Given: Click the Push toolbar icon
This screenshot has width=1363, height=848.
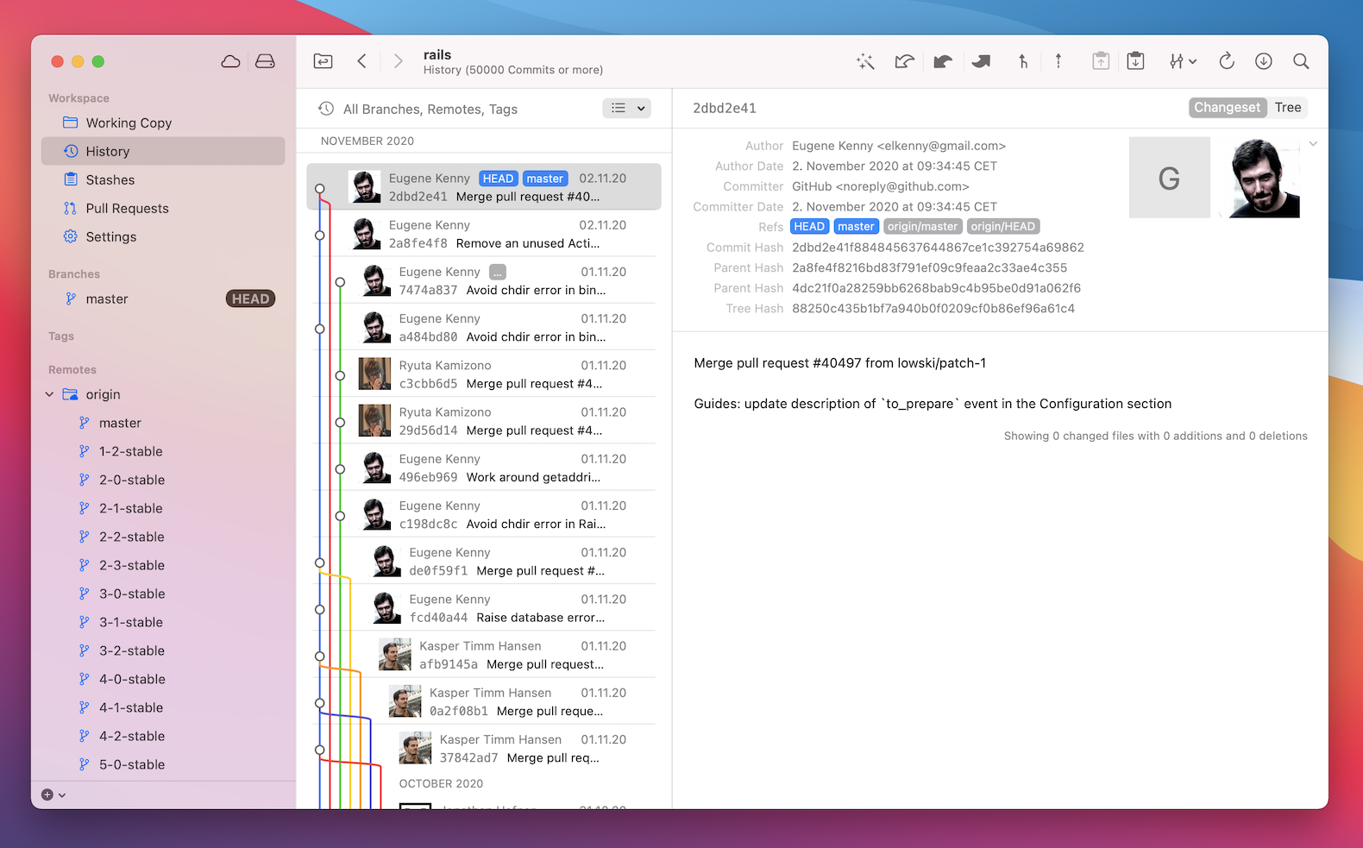Looking at the screenshot, I should pos(981,61).
